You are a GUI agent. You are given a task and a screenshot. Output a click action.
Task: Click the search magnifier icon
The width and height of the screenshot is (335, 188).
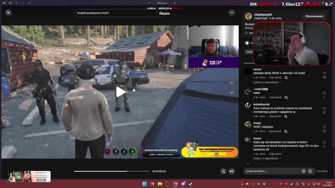click(161, 13)
